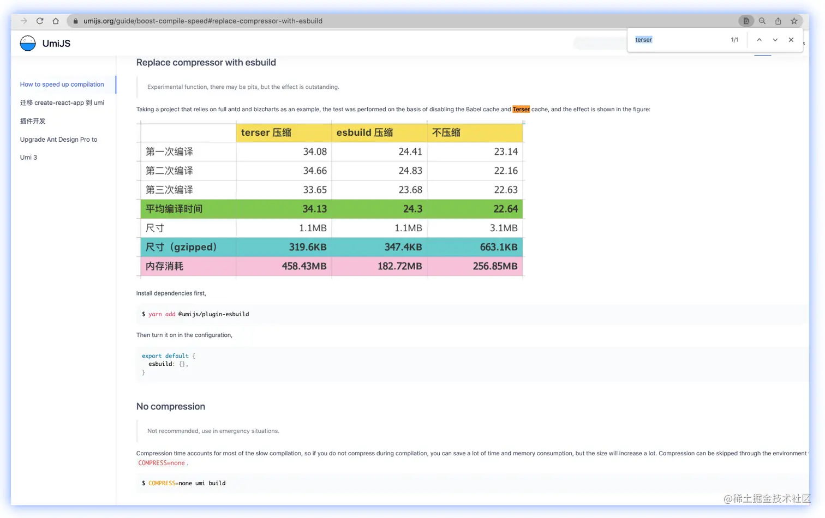Click the '不压缩' column header
The height and width of the screenshot is (518, 825).
(475, 132)
